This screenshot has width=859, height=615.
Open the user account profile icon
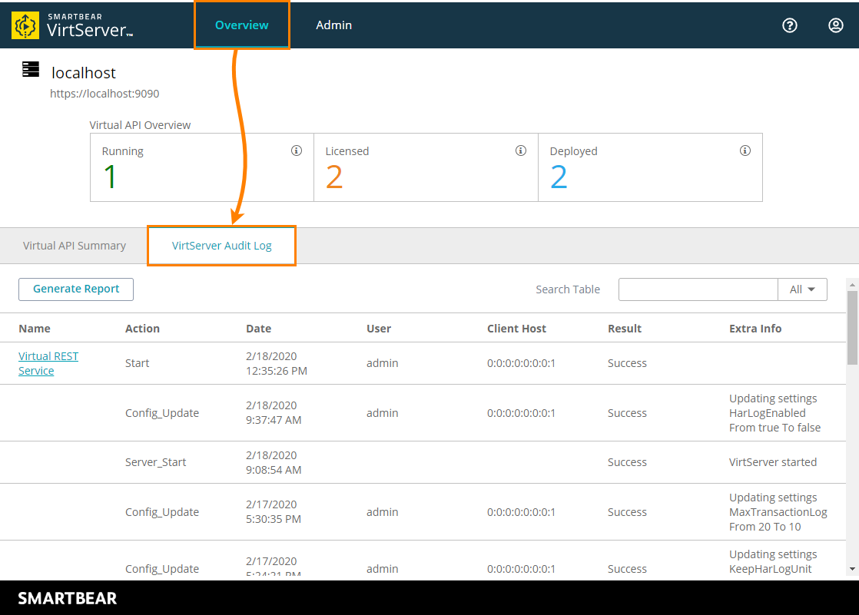click(x=835, y=25)
